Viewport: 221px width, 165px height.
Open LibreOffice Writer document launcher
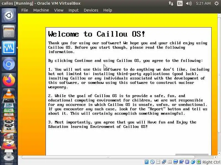(9, 105)
